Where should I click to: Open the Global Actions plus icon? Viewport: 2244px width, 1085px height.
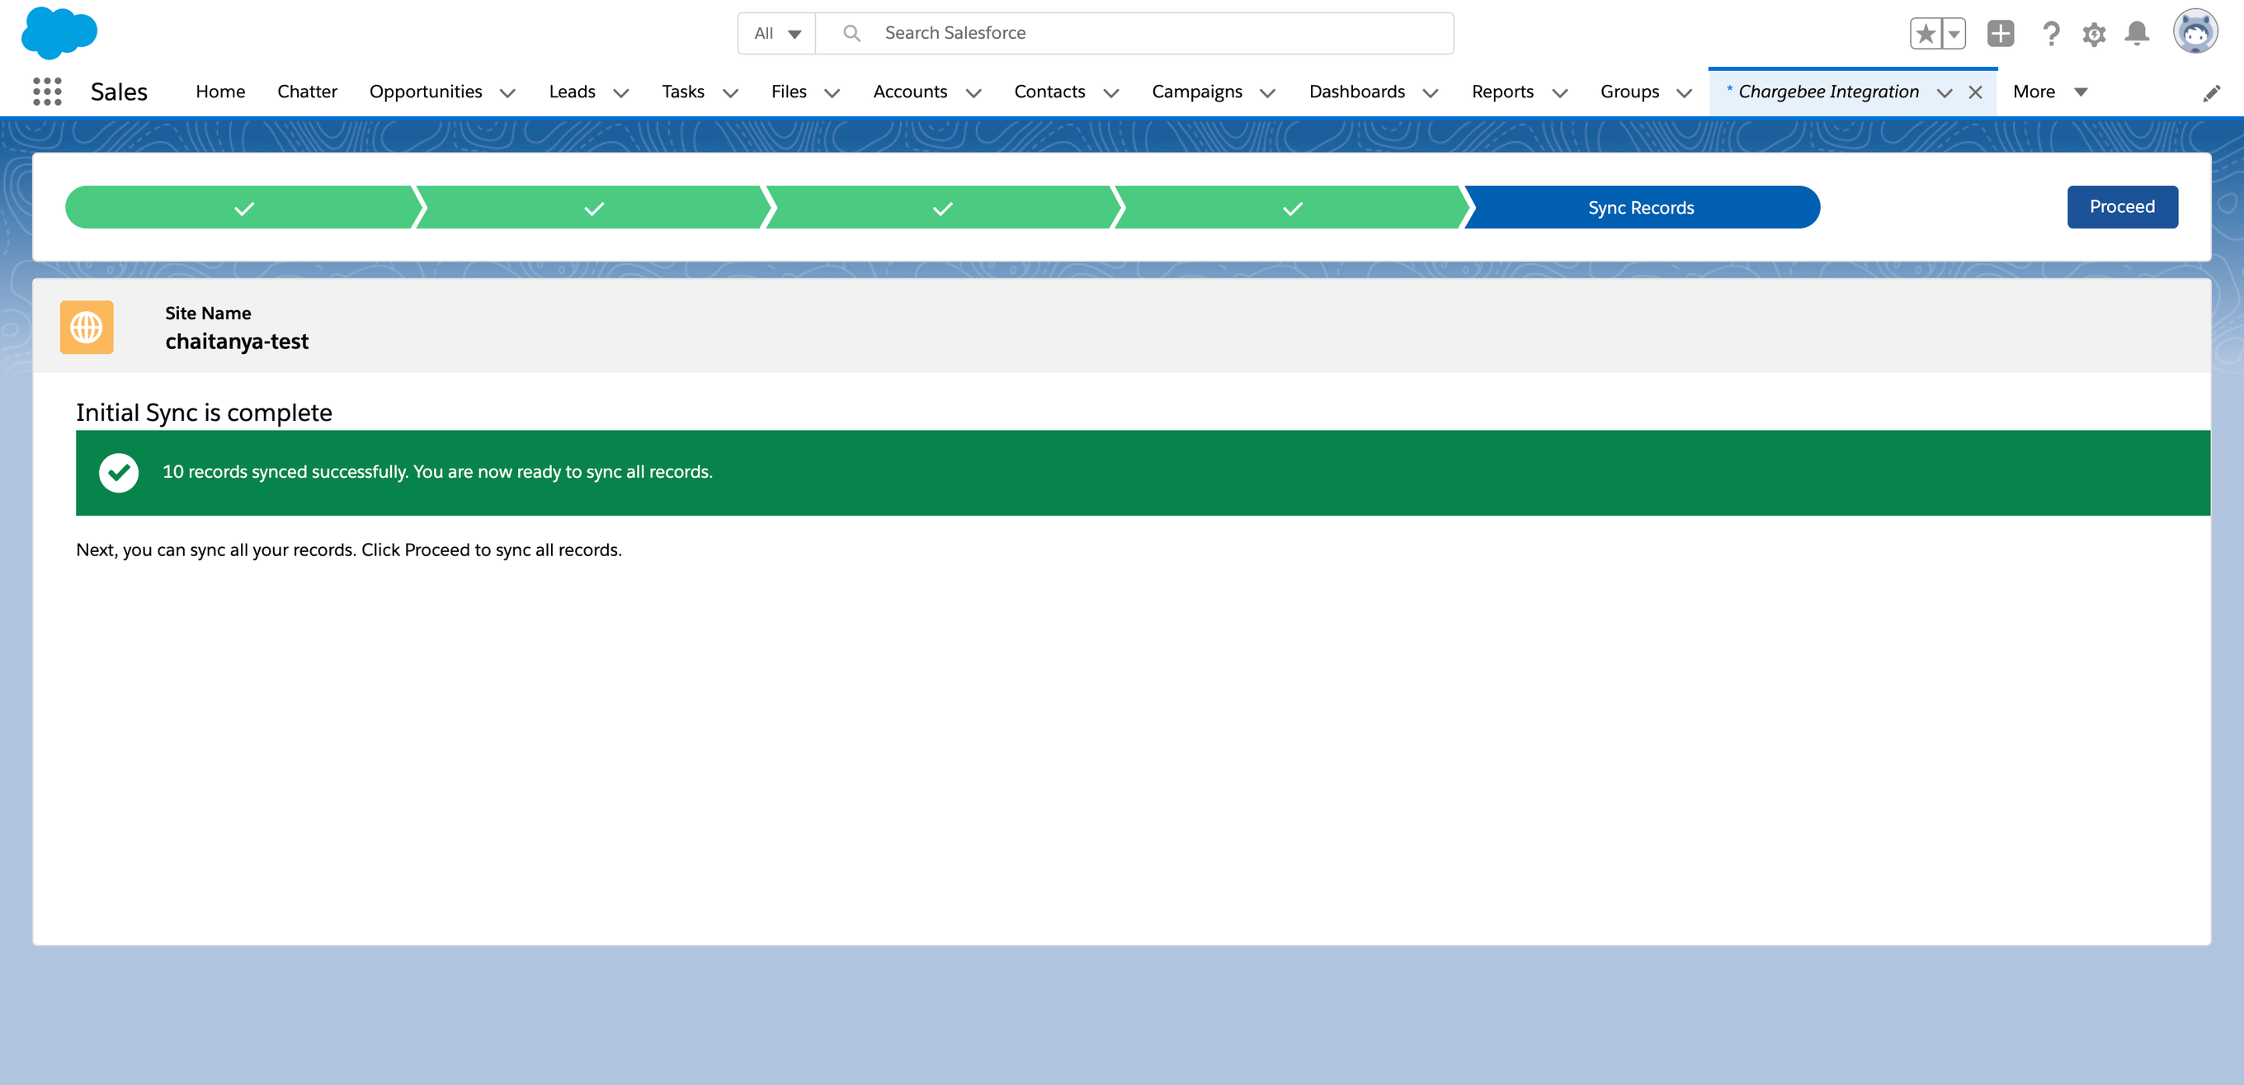coord(2000,34)
